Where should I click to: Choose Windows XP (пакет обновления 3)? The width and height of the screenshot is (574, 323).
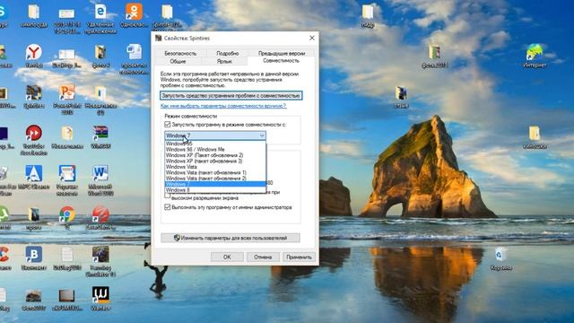coord(215,161)
